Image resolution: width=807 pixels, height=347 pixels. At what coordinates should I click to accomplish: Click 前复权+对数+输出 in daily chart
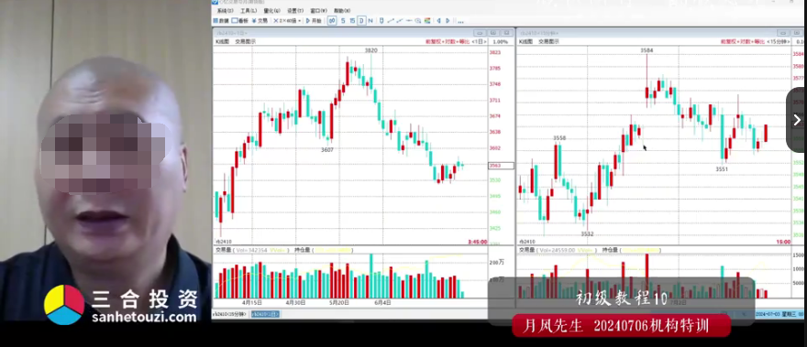(447, 41)
